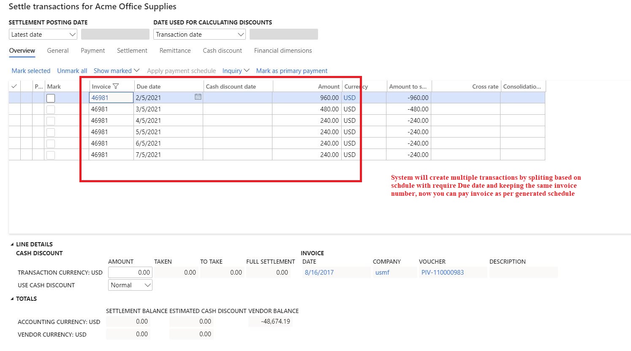Open the Inquiry dropdown
The image size is (631, 351).
pyautogui.click(x=235, y=70)
